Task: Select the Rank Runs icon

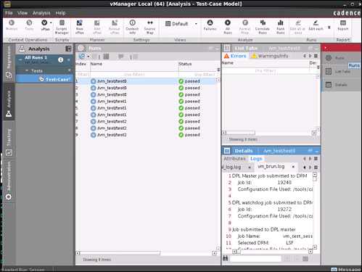Action: tap(281, 27)
